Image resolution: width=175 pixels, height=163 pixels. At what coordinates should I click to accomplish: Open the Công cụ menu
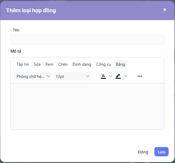[104, 64]
